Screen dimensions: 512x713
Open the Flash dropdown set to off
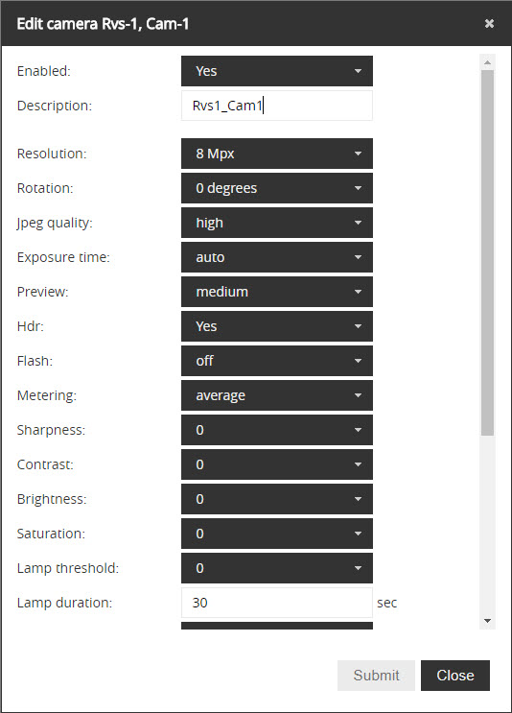pyautogui.click(x=277, y=361)
